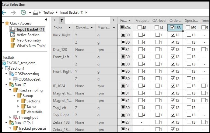210x133 pixels.
Task: Open the recent locations history icon
Action: pos(23,12)
